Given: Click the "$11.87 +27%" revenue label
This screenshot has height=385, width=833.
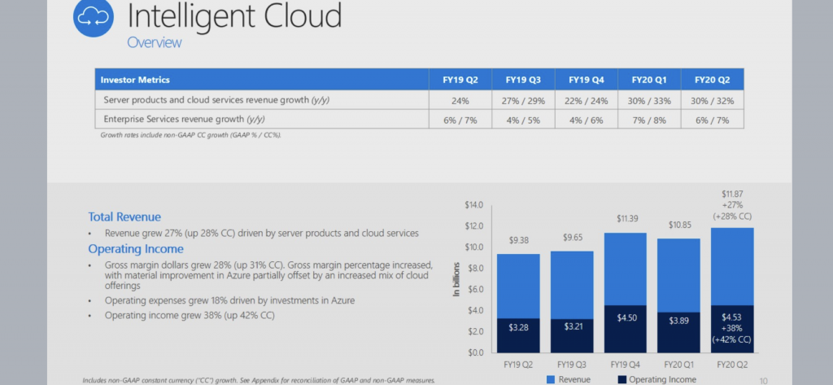Looking at the screenshot, I should click(x=732, y=205).
